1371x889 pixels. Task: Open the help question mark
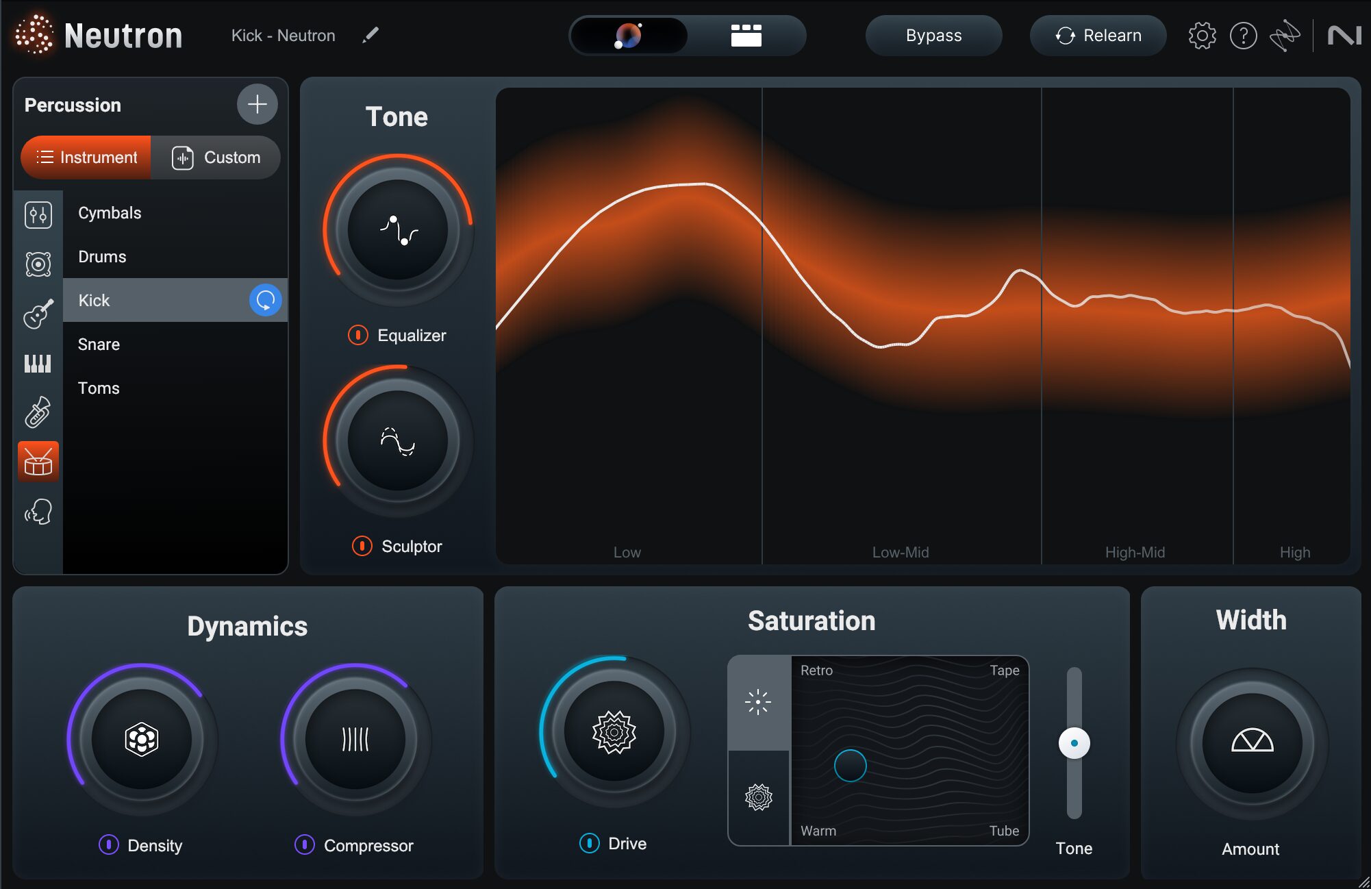point(1244,36)
